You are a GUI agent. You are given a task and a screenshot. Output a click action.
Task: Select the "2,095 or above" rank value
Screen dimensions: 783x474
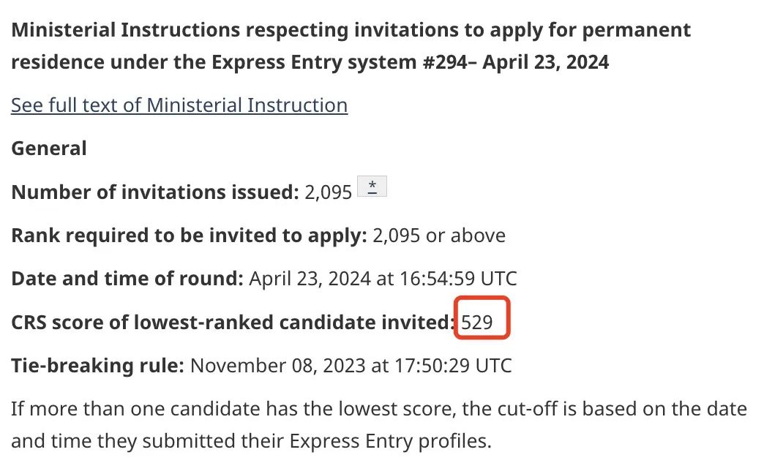coord(439,236)
